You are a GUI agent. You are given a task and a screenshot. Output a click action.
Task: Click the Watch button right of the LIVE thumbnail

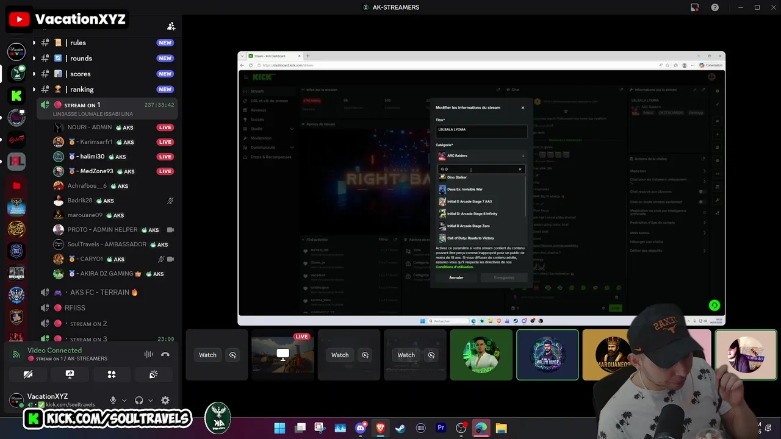(340, 355)
